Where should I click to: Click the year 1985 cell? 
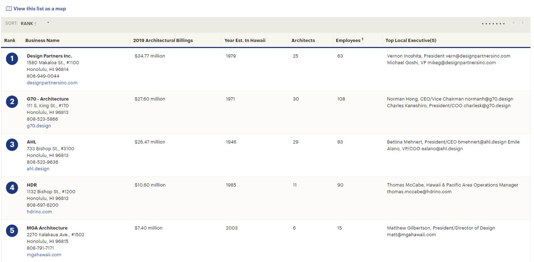point(231,185)
